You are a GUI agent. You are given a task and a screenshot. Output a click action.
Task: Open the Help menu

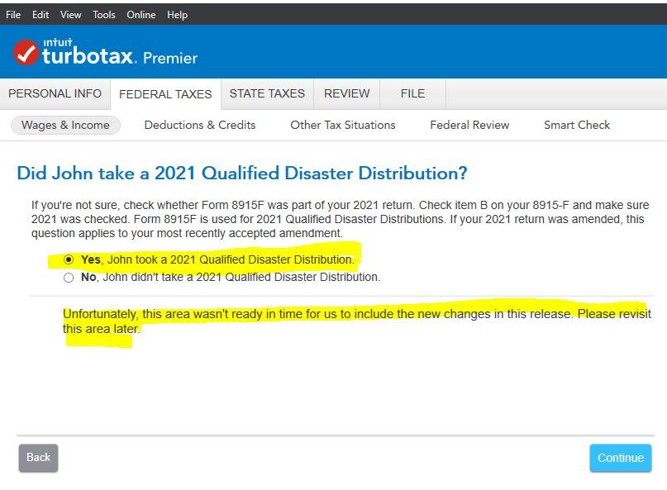(177, 15)
